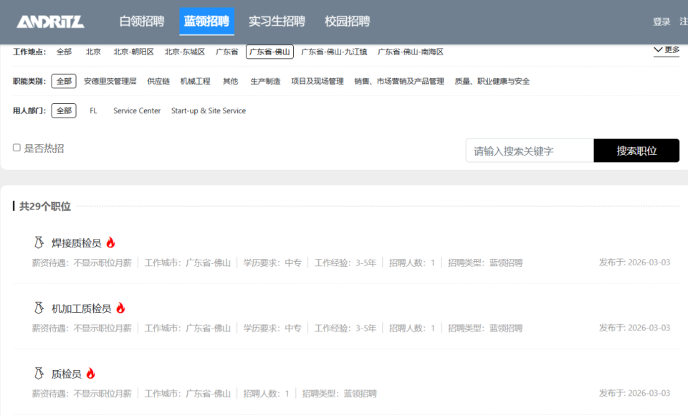Image resolution: width=688 pixels, height=416 pixels.
Task: Select the FL department filter
Action: 92,110
